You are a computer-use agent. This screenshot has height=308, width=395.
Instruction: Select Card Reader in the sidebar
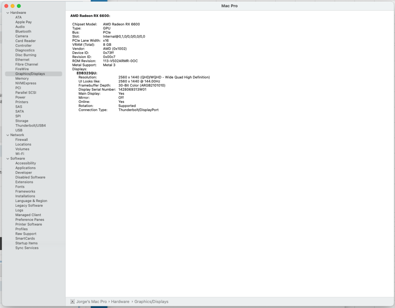pyautogui.click(x=25, y=41)
